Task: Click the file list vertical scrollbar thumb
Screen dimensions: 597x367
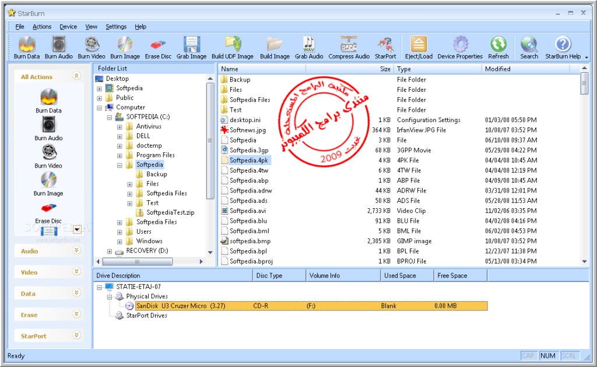Action: 584,83
